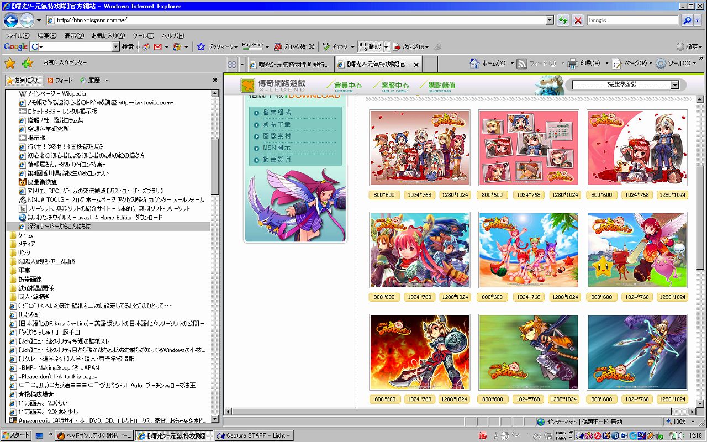Click the X-Legend orange logo icon

point(248,85)
